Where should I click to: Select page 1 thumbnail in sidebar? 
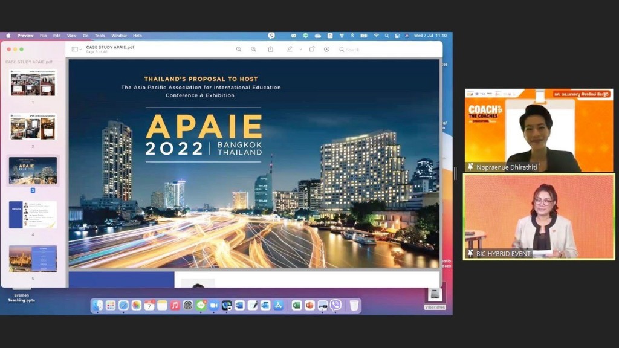(33, 83)
